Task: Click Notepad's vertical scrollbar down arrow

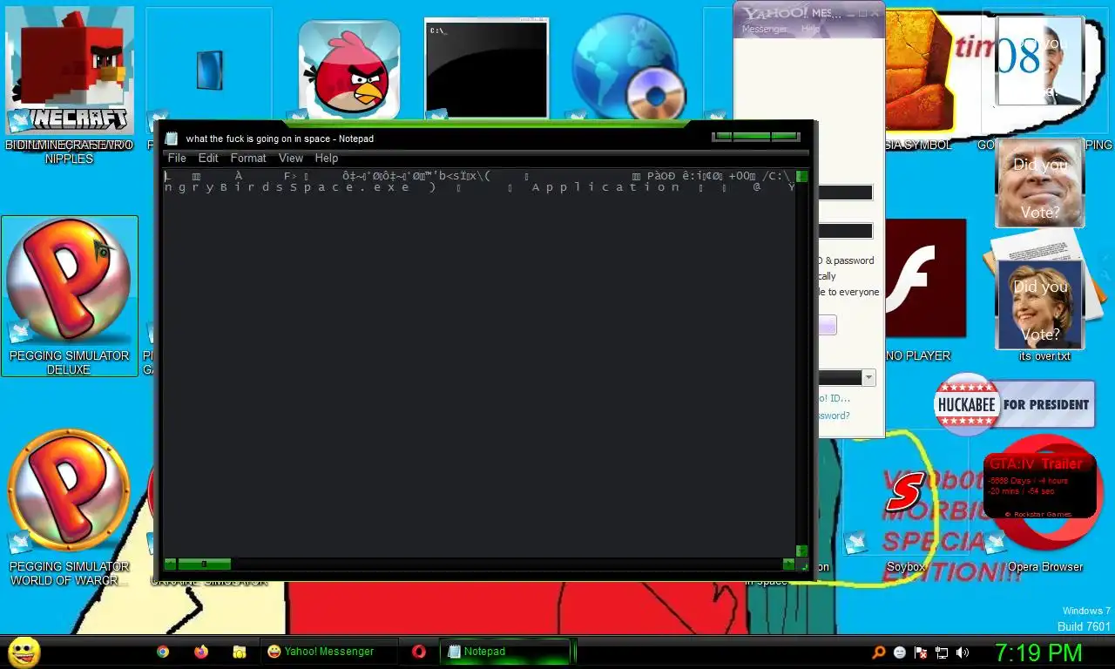Action: [x=802, y=551]
